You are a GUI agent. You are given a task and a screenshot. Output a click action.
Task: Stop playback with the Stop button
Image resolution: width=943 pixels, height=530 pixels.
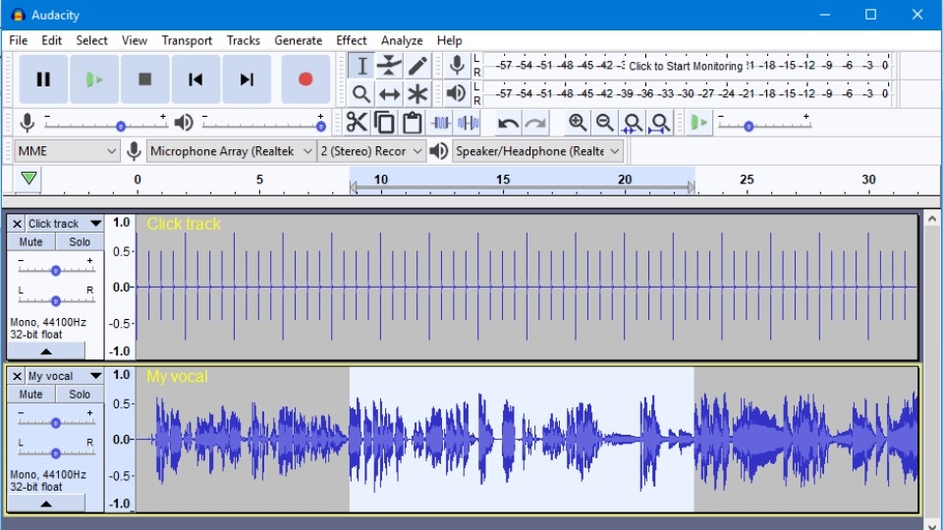pyautogui.click(x=145, y=79)
